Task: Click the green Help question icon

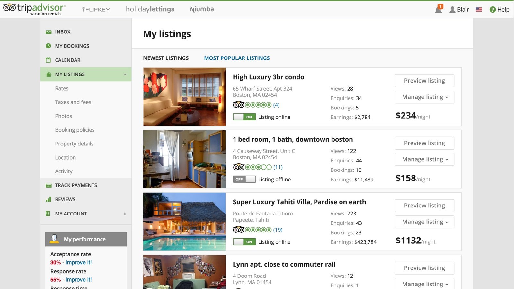Action: pos(492,10)
